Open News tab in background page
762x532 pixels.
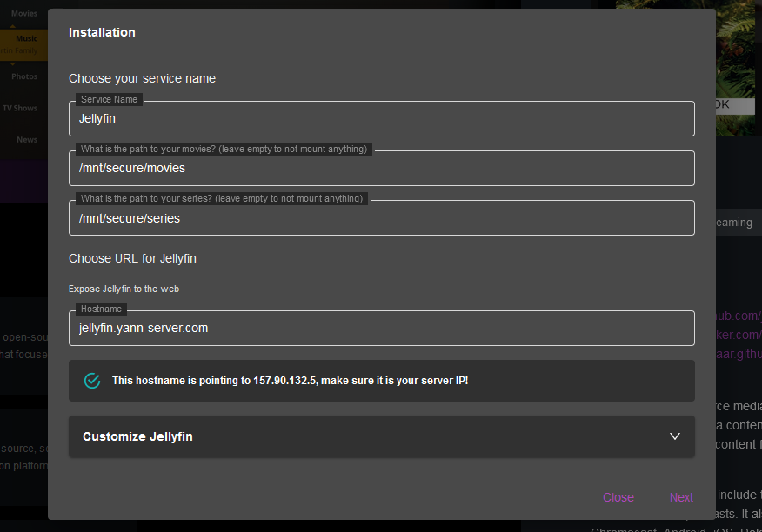(27, 139)
